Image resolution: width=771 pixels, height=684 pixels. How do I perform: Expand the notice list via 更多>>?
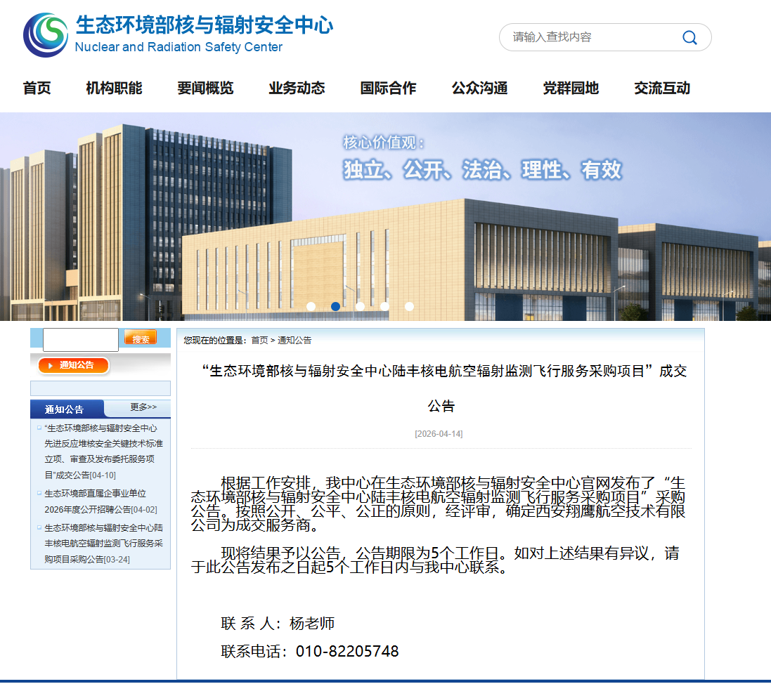(x=143, y=408)
